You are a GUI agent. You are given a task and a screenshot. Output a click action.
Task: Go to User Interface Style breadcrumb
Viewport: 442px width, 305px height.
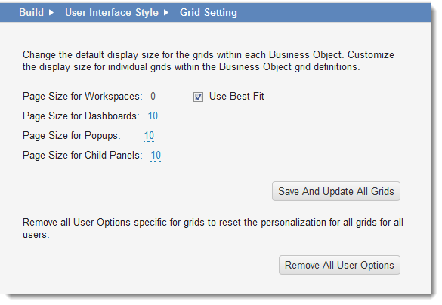tap(112, 12)
